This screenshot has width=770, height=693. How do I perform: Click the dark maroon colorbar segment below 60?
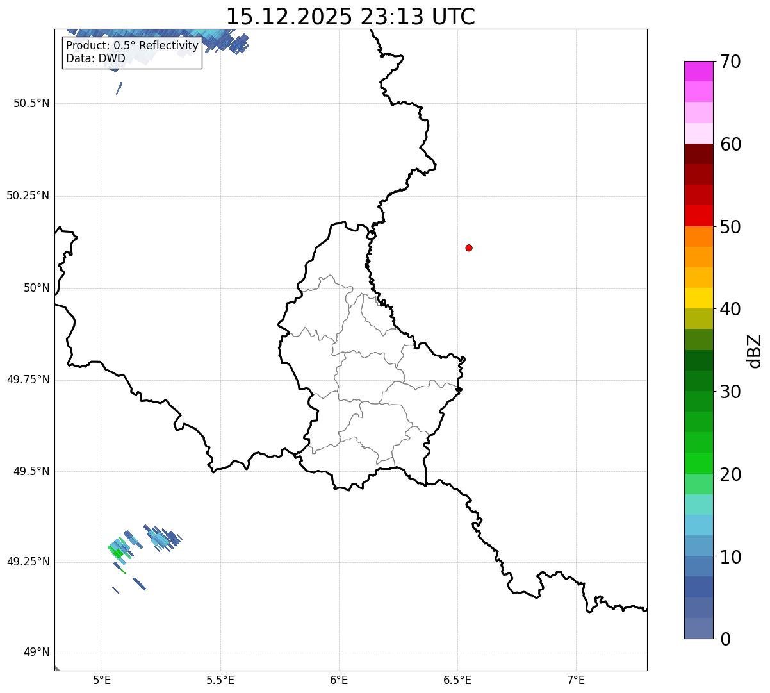(x=698, y=154)
